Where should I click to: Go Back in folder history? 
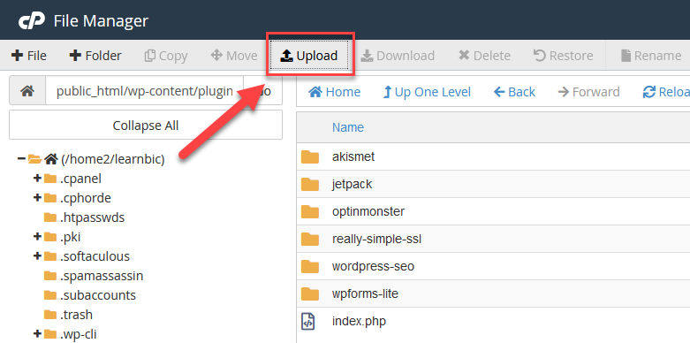514,92
